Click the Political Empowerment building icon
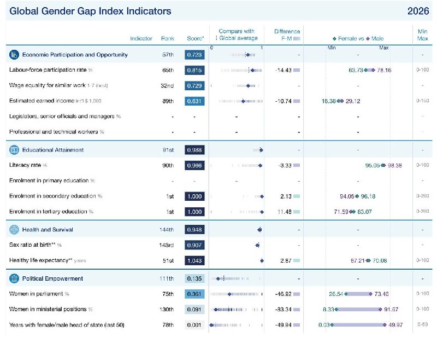The height and width of the screenshot is (337, 437). click(x=14, y=278)
